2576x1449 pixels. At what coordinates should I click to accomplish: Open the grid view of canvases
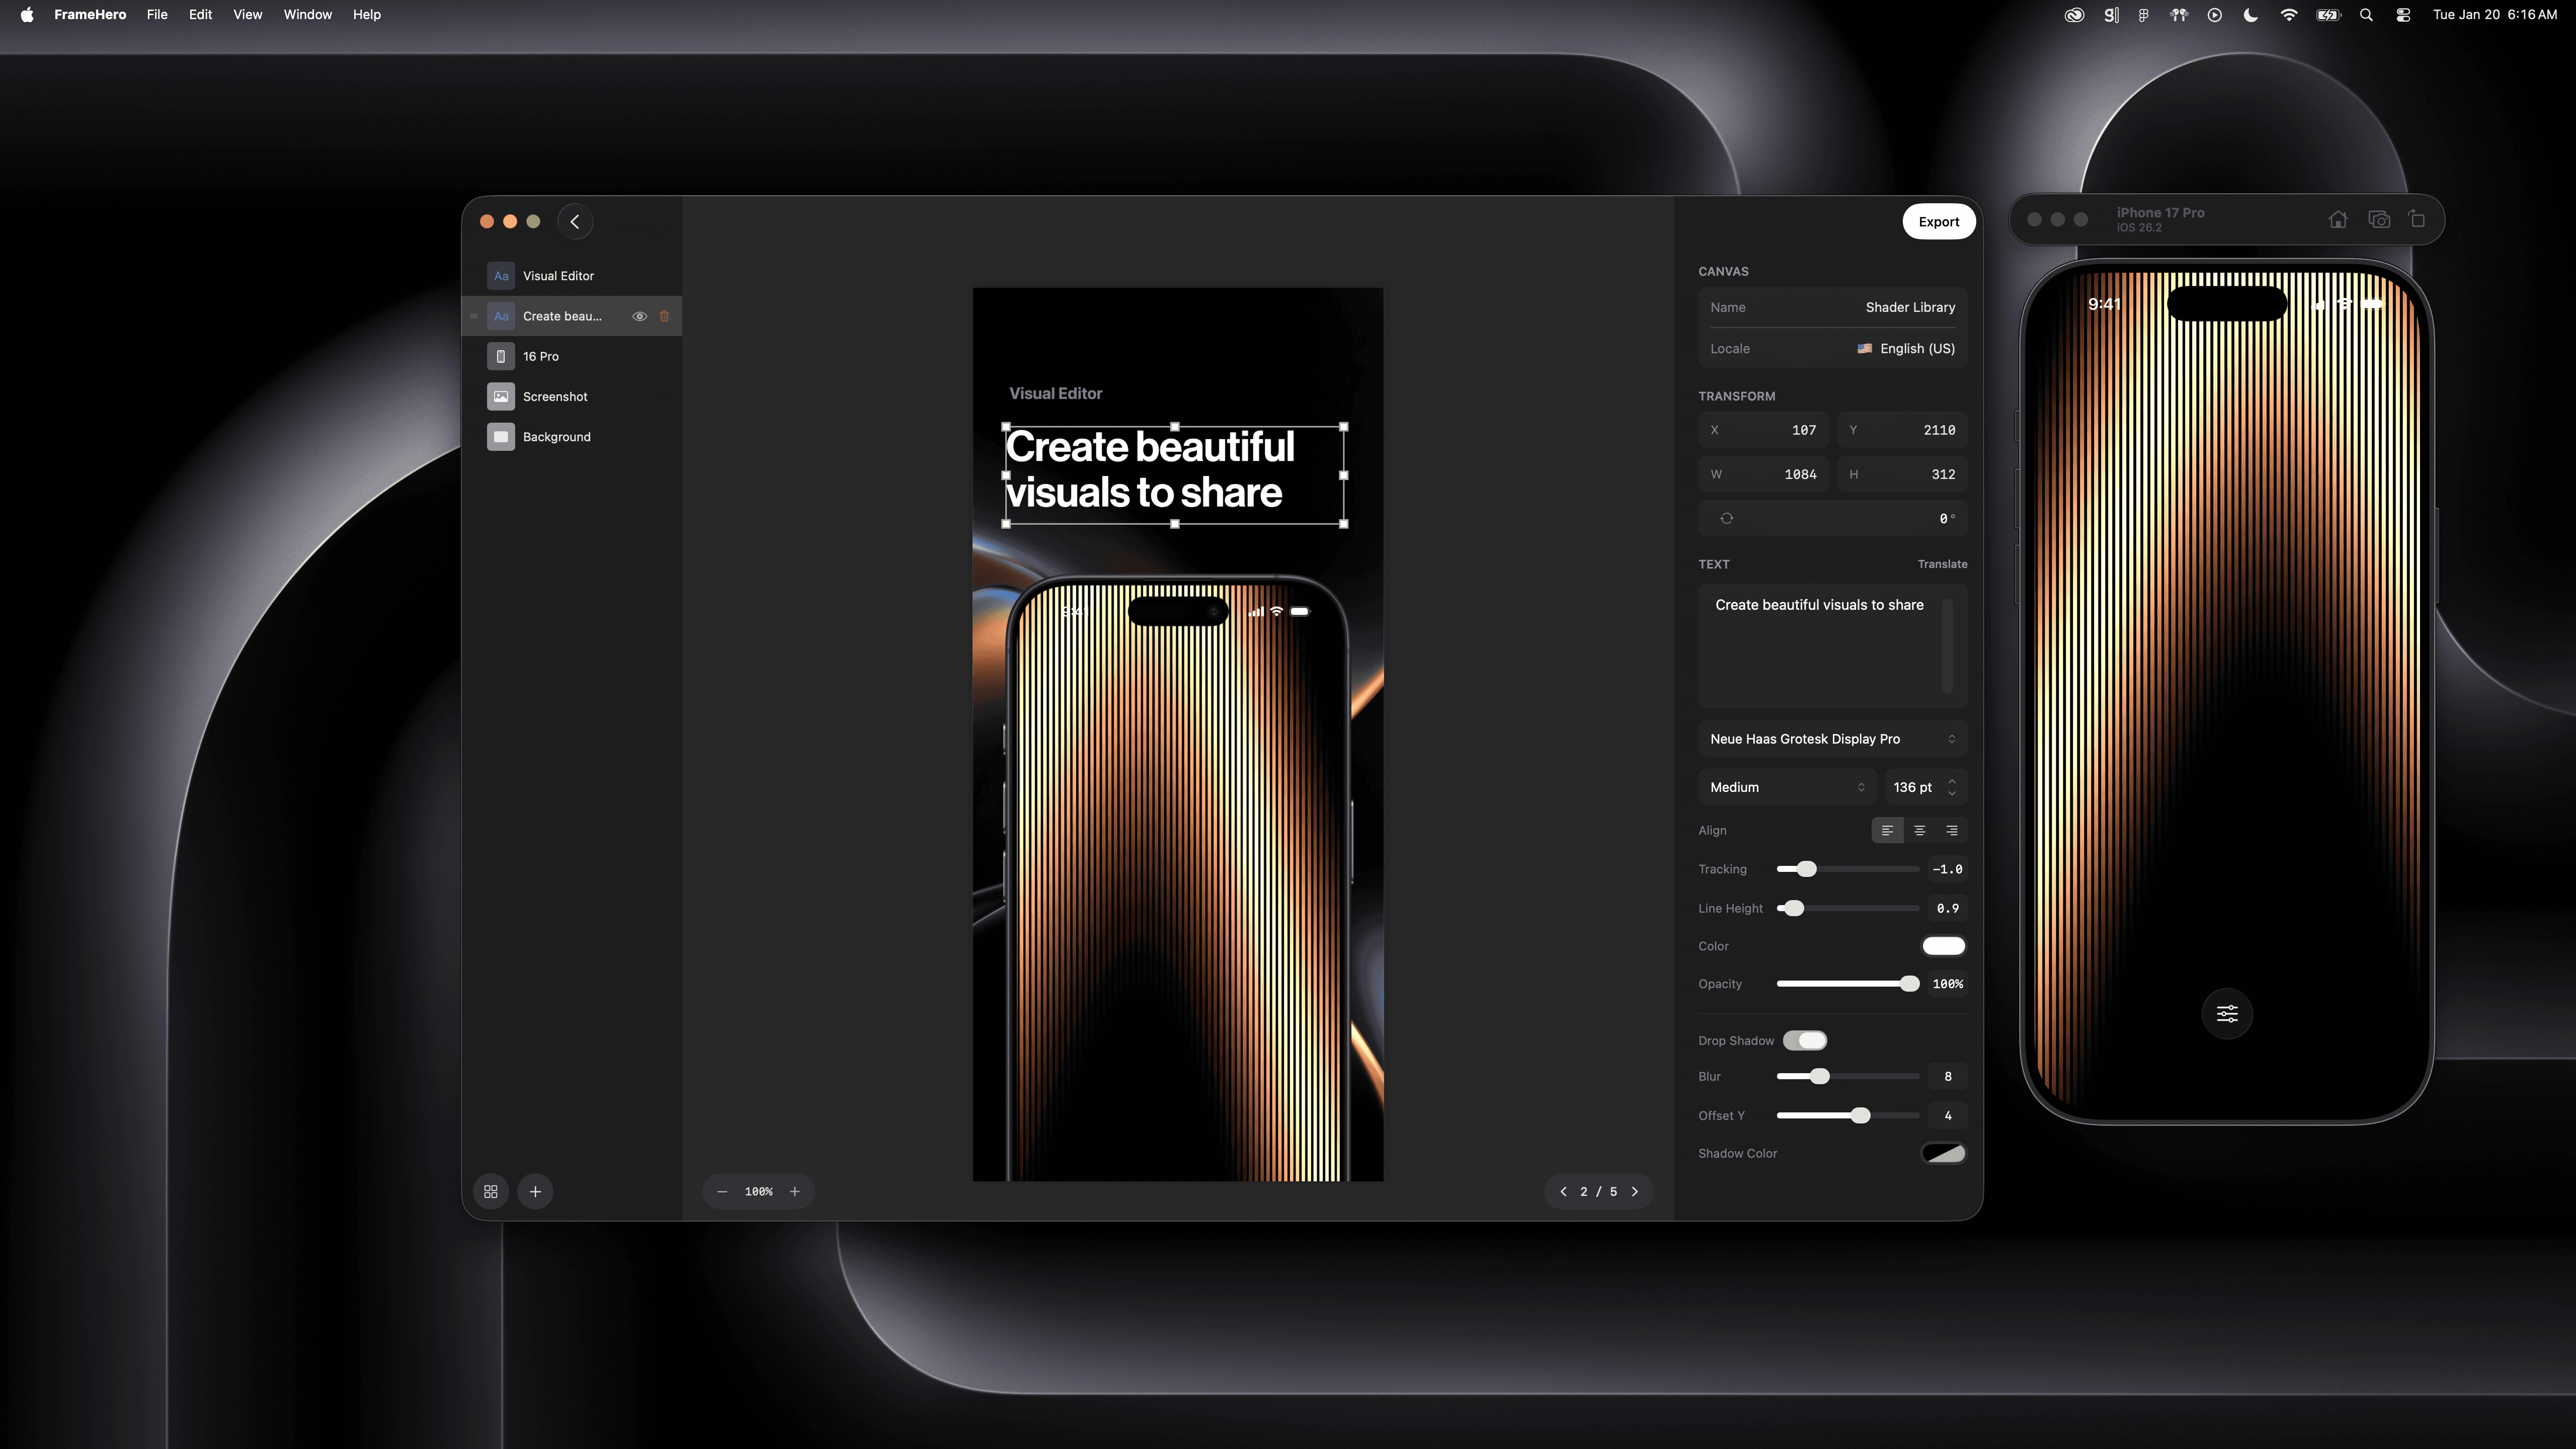490,1191
